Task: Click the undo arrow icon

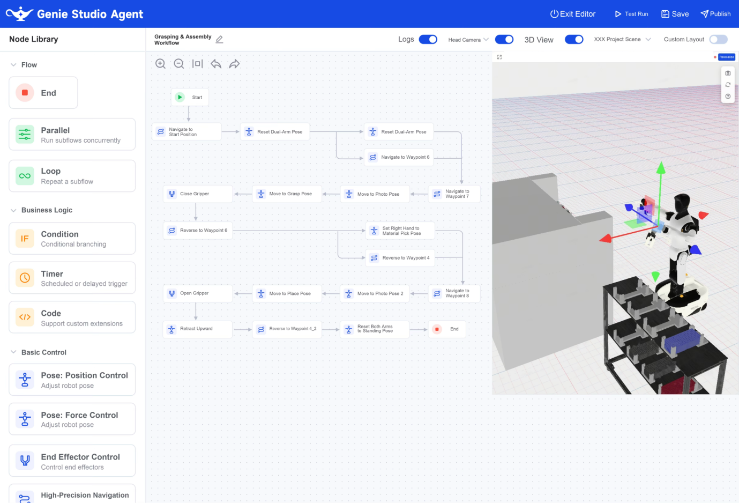Action: tap(216, 64)
